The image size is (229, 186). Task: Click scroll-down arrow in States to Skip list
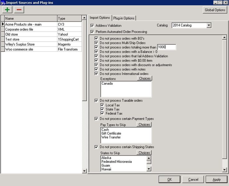point(149,169)
